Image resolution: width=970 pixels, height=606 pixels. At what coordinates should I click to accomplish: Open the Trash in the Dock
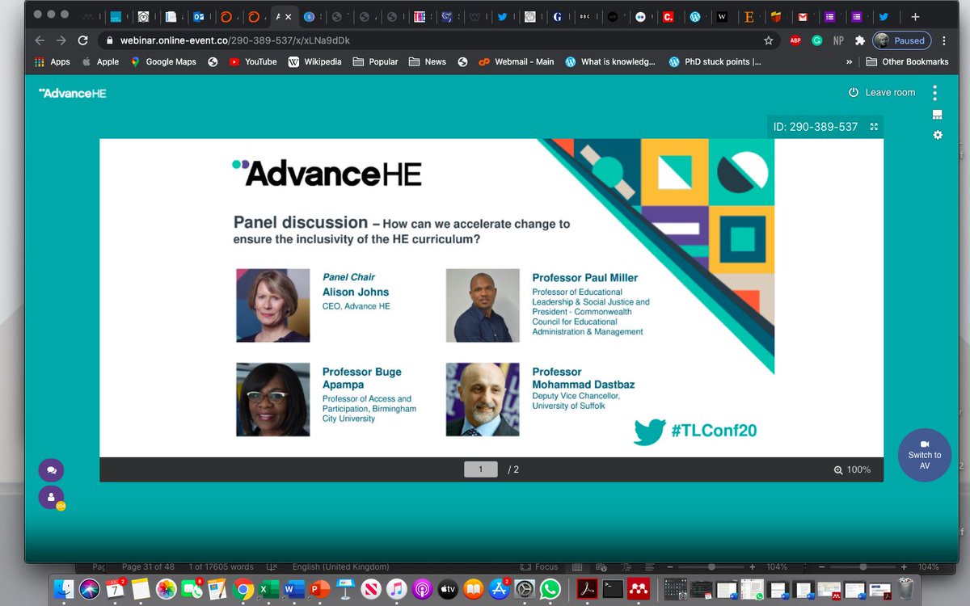906,589
